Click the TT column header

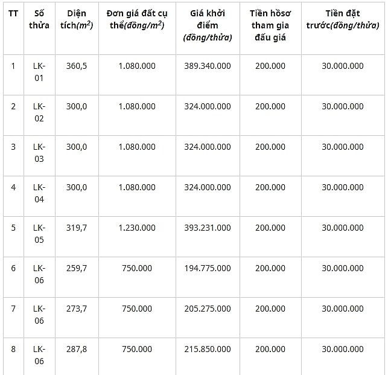point(13,13)
